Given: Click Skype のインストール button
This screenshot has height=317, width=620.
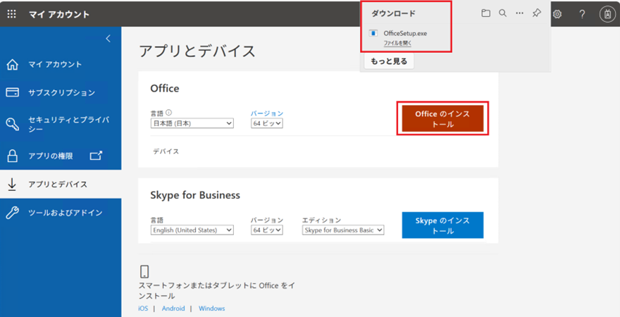Looking at the screenshot, I should pyautogui.click(x=442, y=225).
